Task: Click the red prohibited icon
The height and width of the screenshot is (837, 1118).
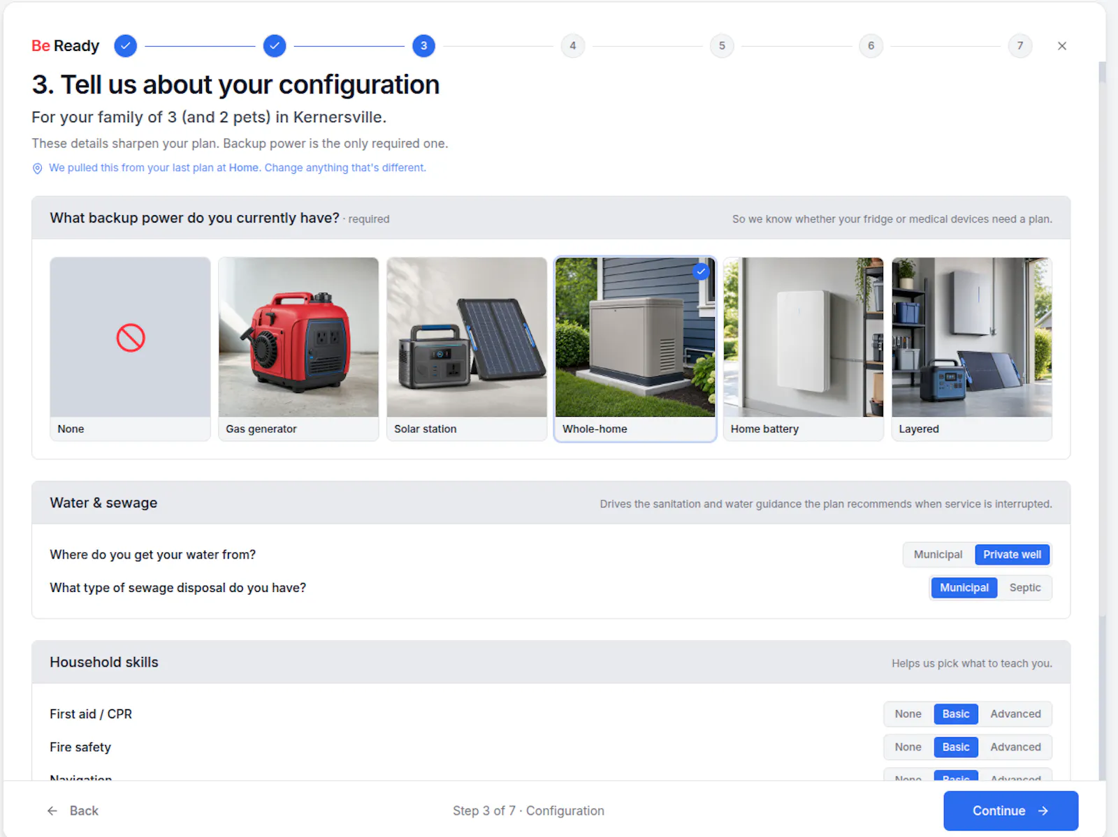Action: (131, 338)
